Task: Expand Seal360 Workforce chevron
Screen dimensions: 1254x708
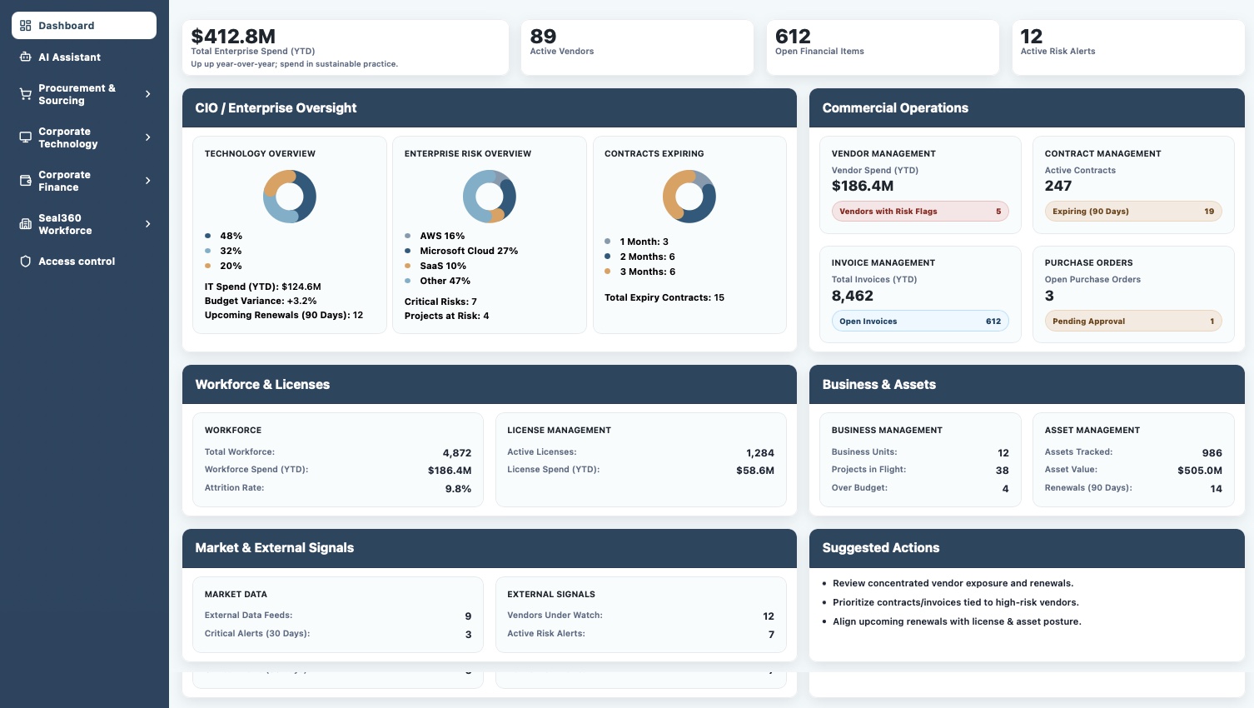Action: tap(147, 224)
